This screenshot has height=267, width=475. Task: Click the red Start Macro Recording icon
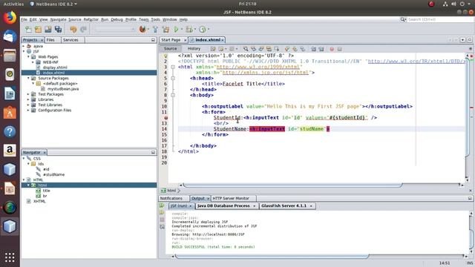332,49
